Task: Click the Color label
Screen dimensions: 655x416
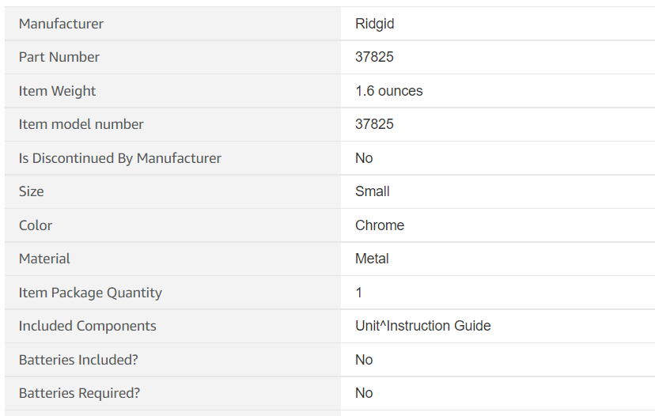Action: (36, 225)
